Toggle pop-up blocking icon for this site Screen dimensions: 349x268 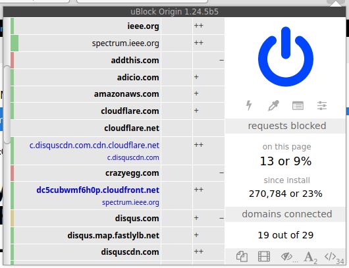[x=242, y=256]
